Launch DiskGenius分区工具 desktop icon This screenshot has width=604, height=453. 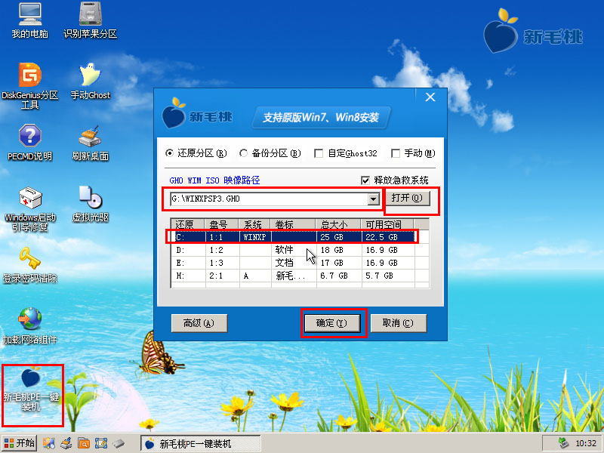coord(29,85)
